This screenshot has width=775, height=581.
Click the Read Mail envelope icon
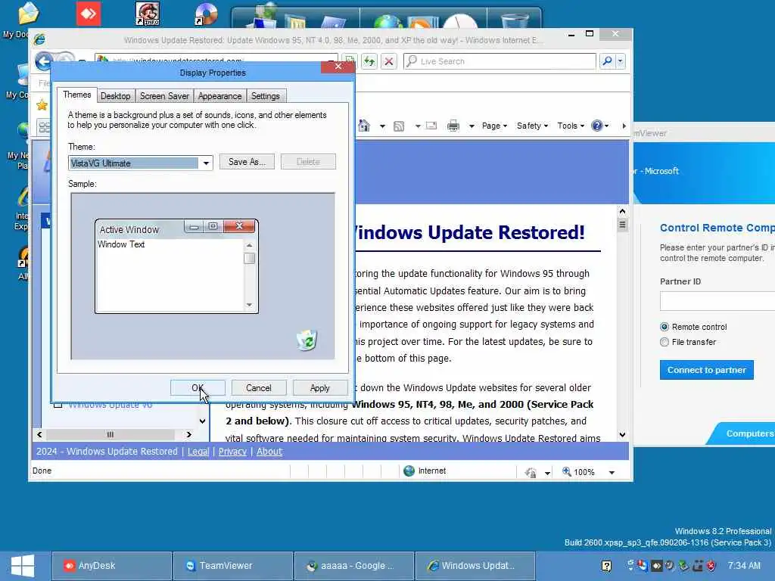tap(431, 126)
